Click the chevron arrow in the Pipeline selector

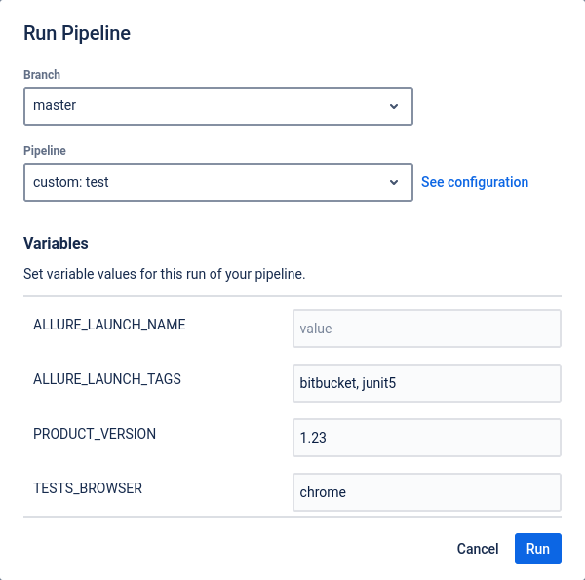click(394, 182)
